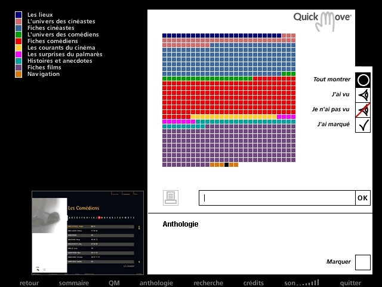Click the crossed-out eye 'Je n'ai pas vu' icon
382x287 pixels.
(363, 110)
